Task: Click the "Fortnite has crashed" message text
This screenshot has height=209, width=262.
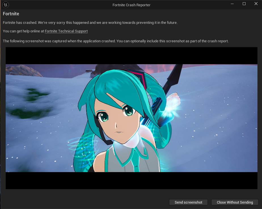Action: click(x=90, y=23)
